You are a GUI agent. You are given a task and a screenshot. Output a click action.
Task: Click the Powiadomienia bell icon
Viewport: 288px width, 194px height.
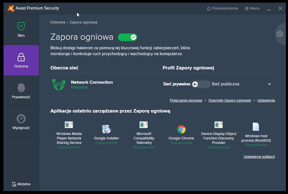pos(209,8)
